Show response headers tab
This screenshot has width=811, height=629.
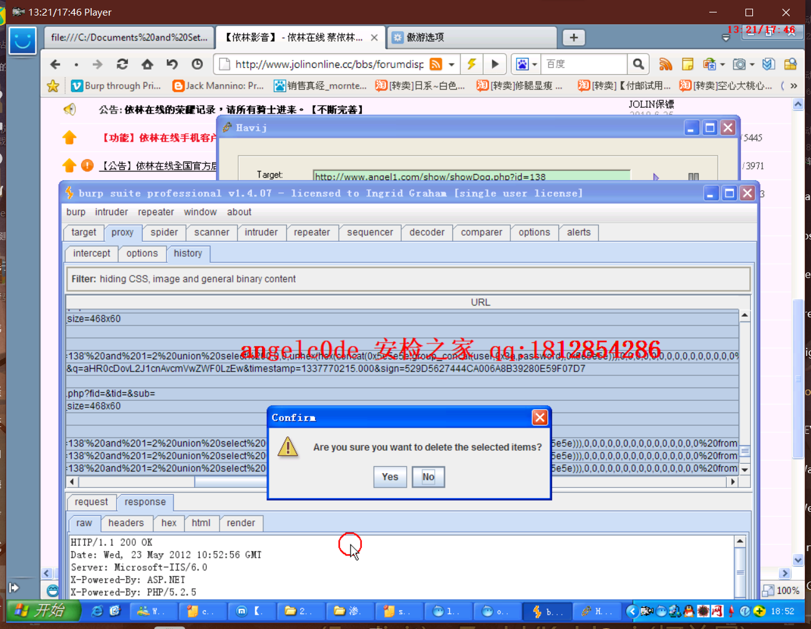click(125, 524)
